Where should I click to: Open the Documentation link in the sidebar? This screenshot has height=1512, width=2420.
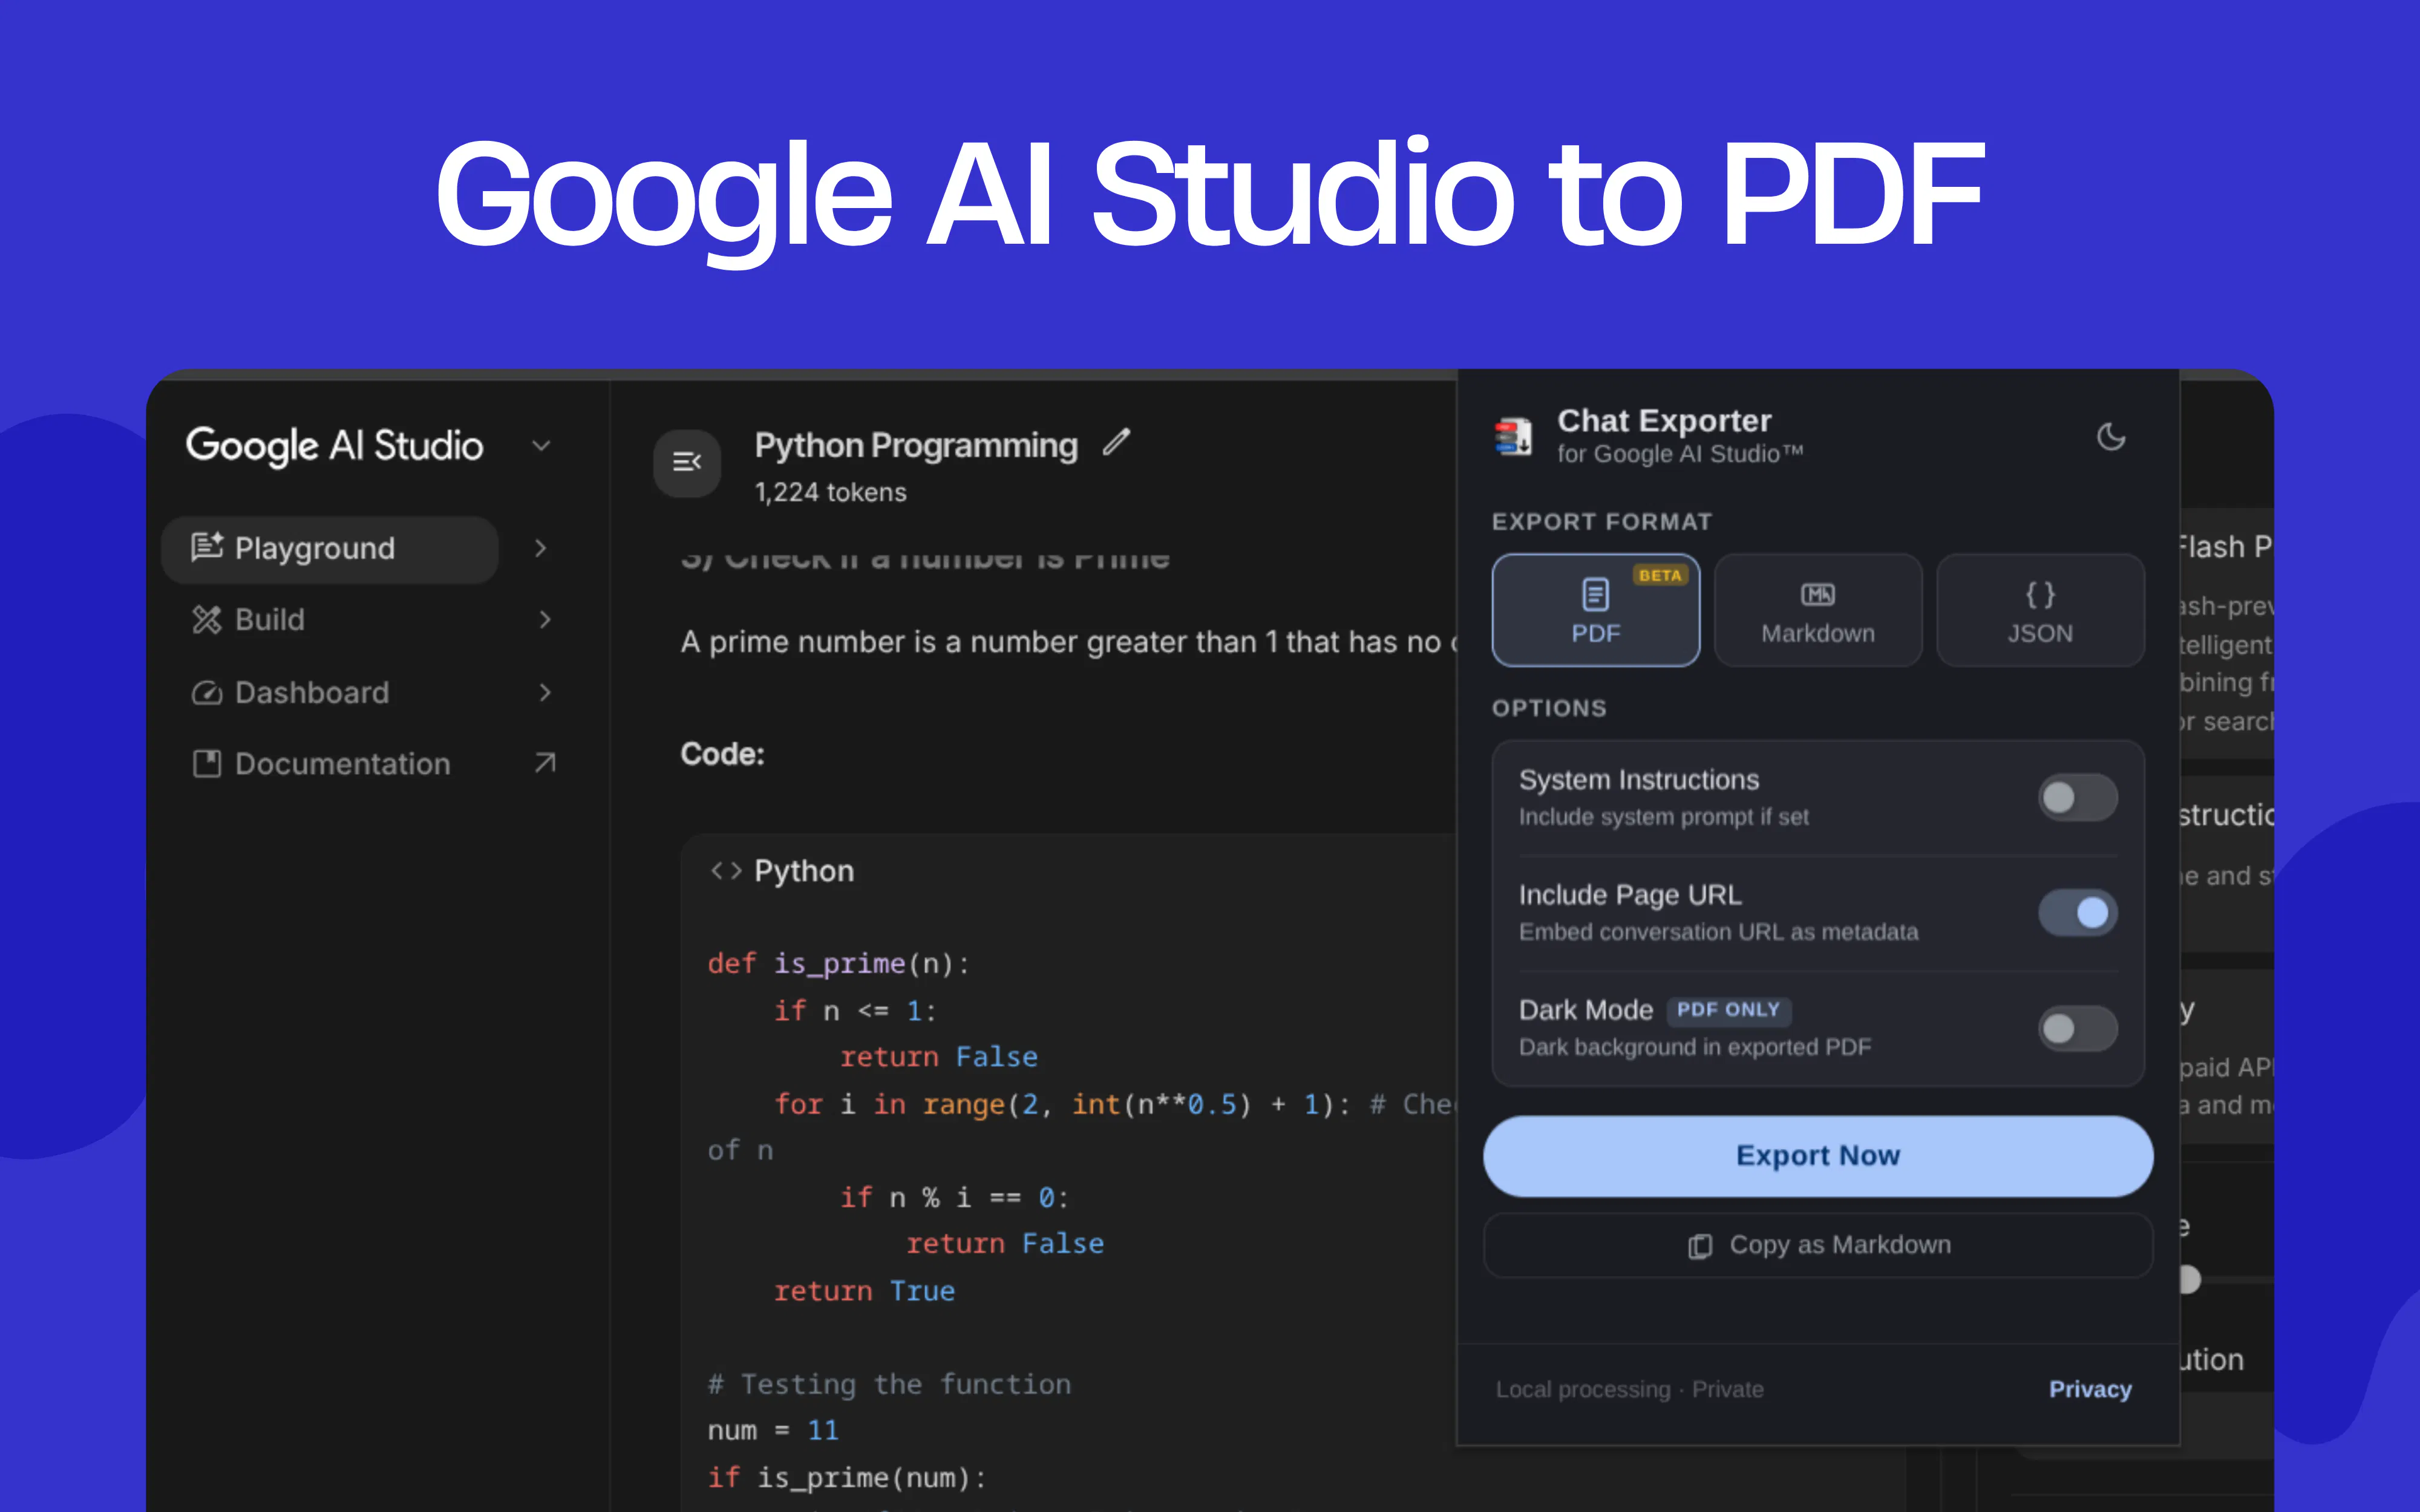tap(342, 764)
